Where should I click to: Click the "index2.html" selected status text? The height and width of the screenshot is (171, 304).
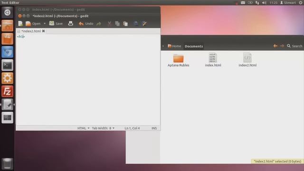pyautogui.click(x=277, y=161)
